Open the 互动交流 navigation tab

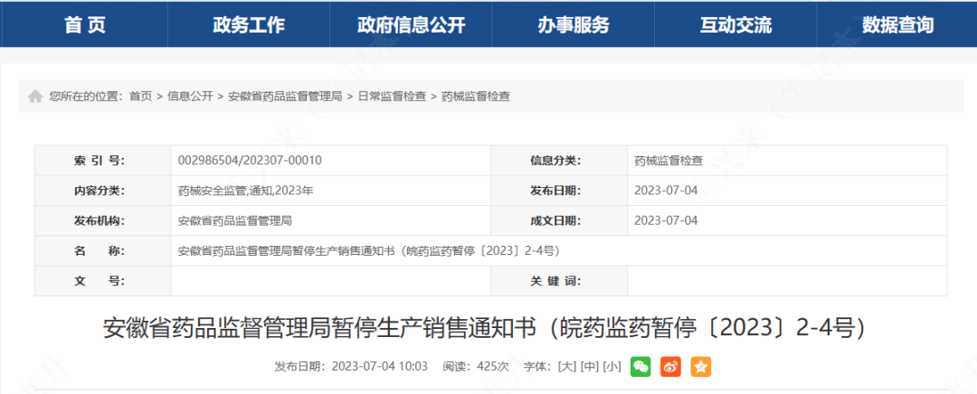point(735,24)
